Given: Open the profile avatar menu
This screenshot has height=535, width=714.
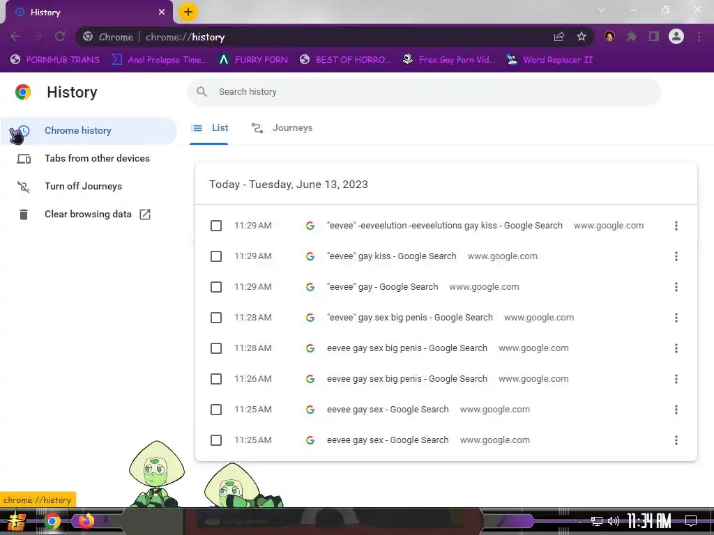Looking at the screenshot, I should click(676, 37).
